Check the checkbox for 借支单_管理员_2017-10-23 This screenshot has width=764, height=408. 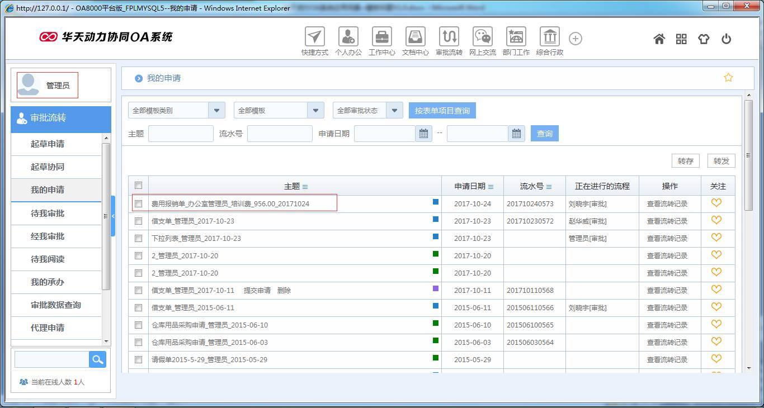pos(138,221)
